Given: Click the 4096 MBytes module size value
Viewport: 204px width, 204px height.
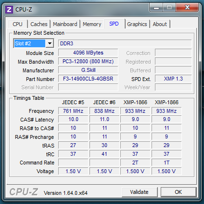Looking at the screenshot, I should click(x=88, y=53).
